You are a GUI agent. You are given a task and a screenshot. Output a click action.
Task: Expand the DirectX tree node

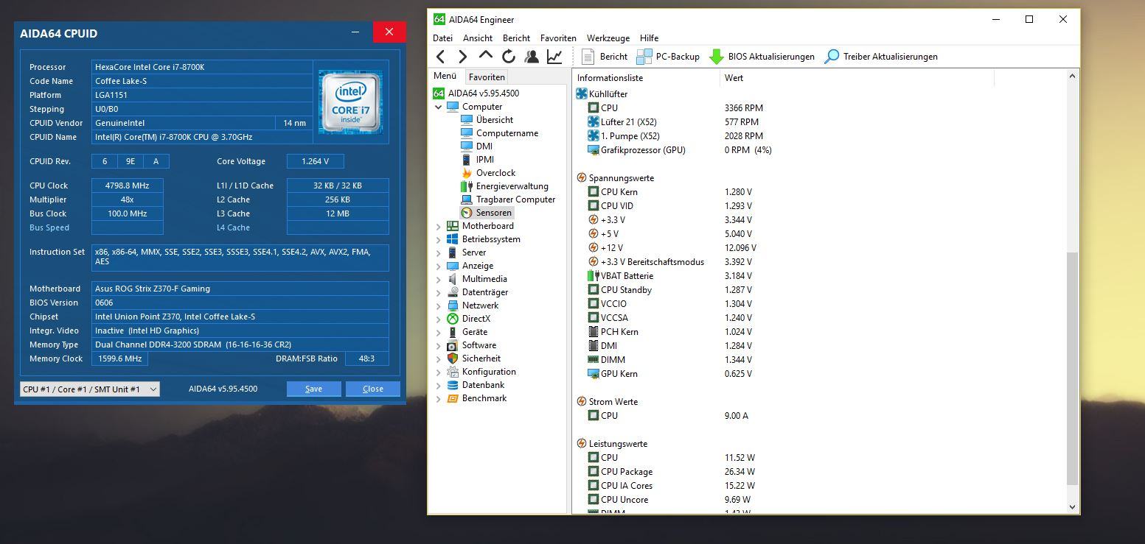pyautogui.click(x=439, y=319)
